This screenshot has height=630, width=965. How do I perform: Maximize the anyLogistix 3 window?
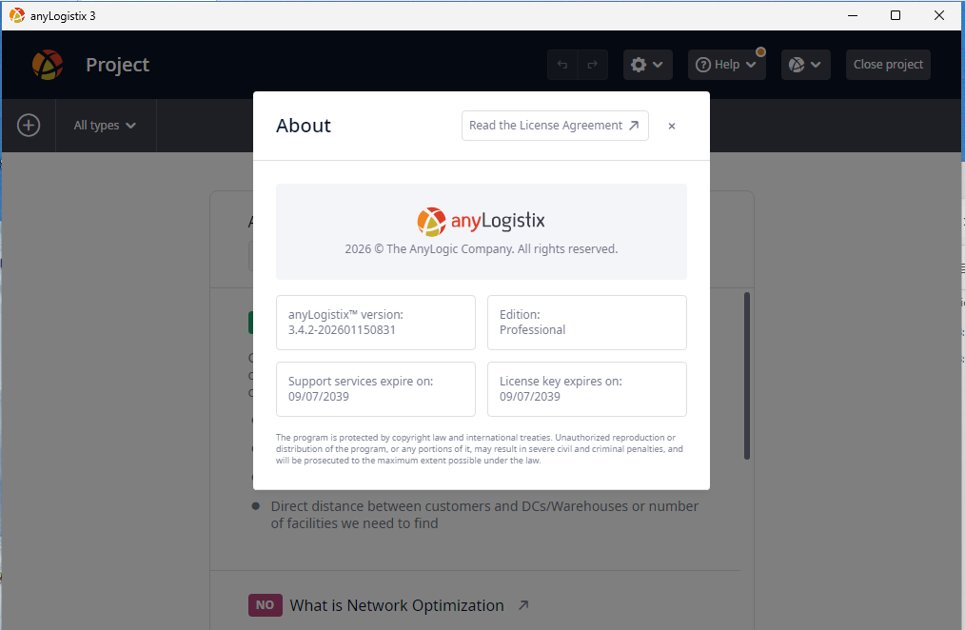click(896, 15)
